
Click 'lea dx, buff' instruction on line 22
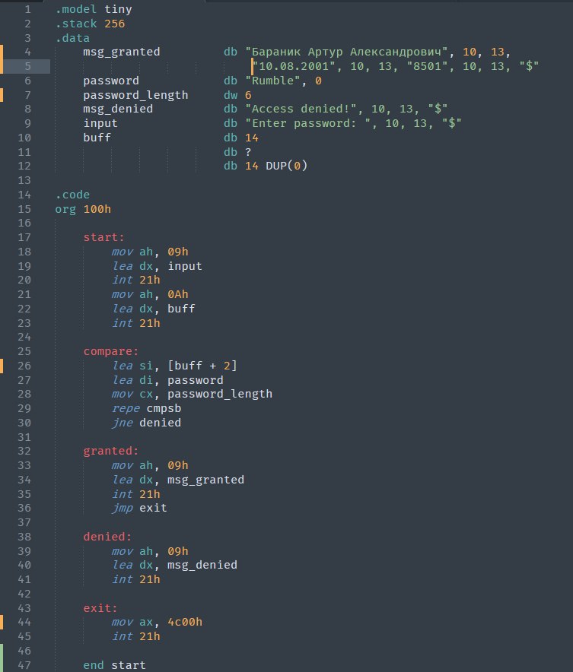(x=154, y=309)
